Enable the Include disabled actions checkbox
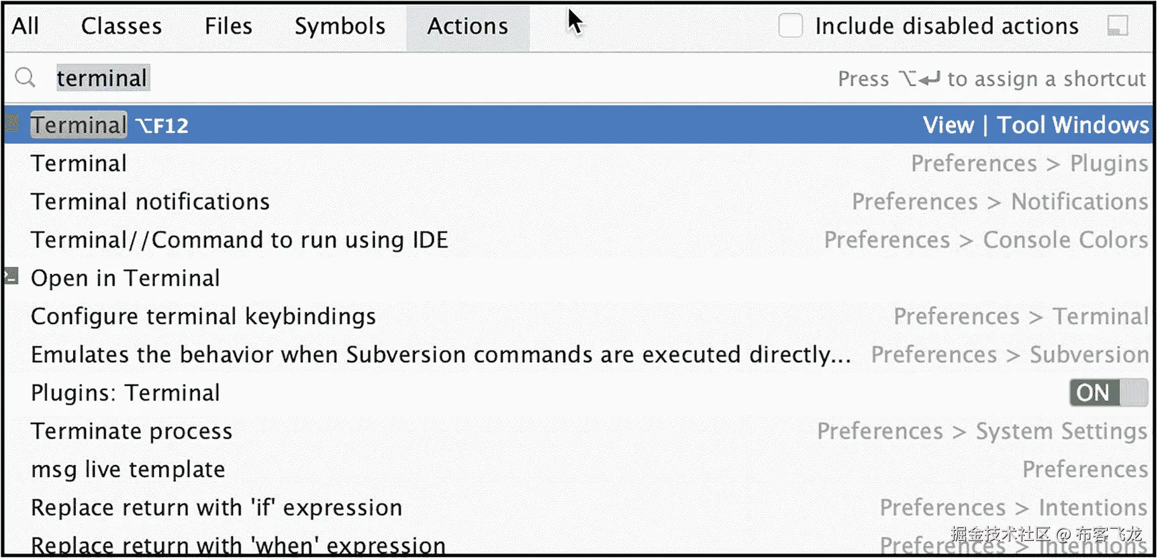 (x=791, y=26)
